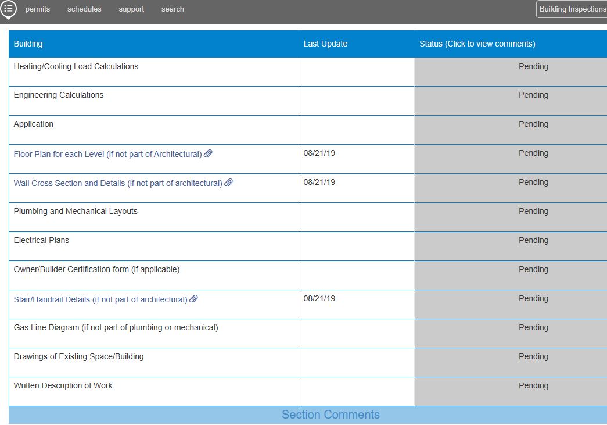Click the Section Comments bar
This screenshot has width=607, height=425.
(x=308, y=415)
